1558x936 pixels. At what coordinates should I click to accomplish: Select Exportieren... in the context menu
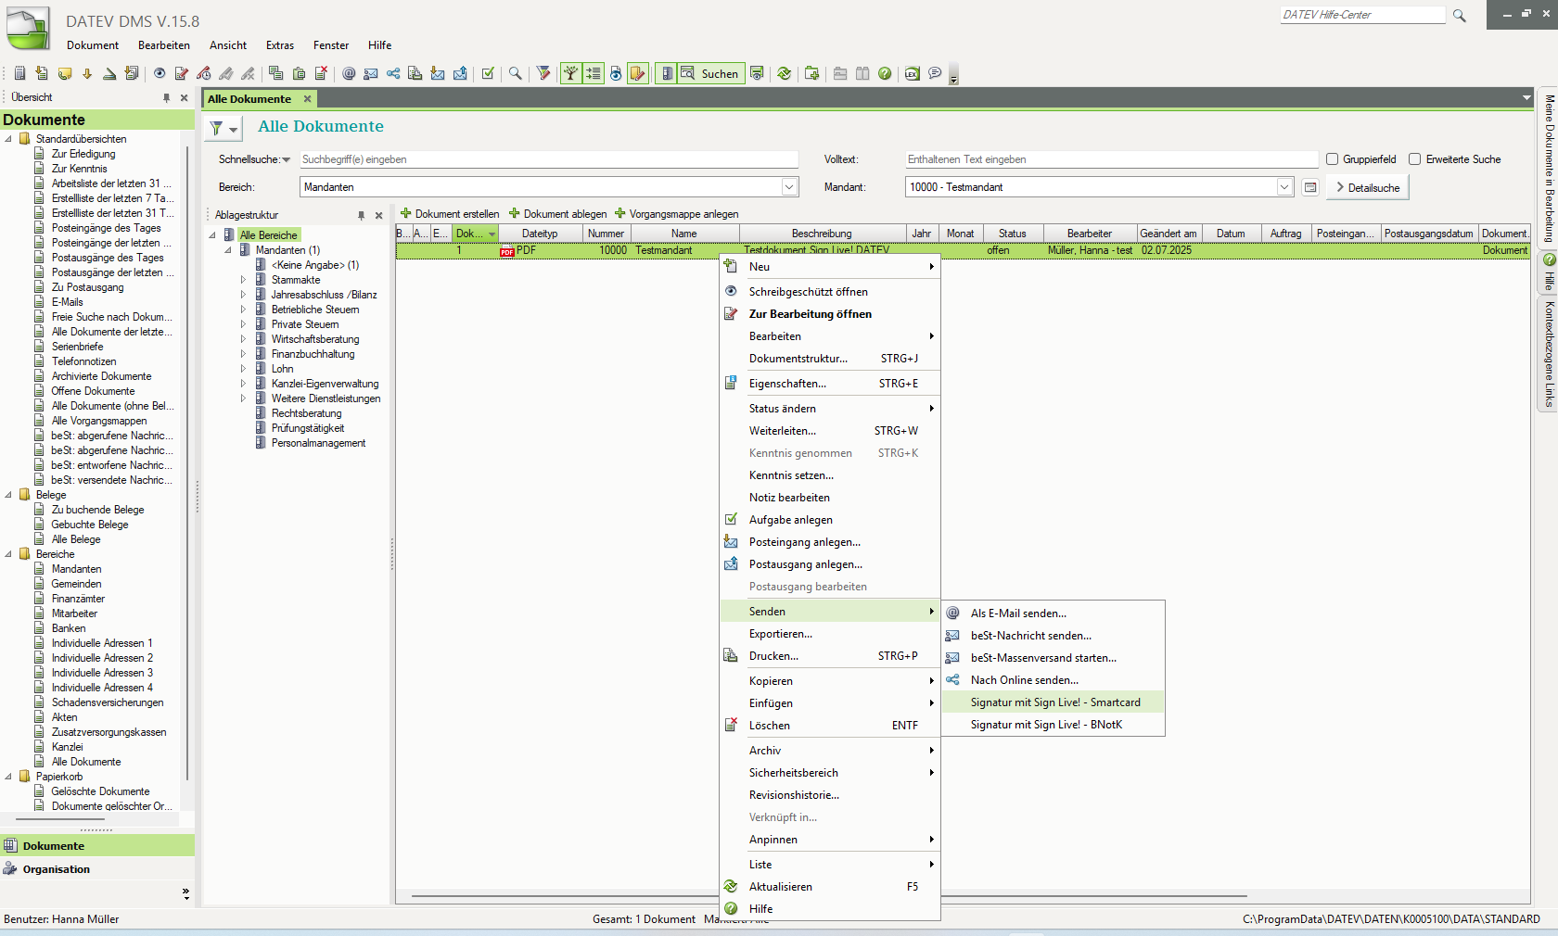[x=781, y=634]
